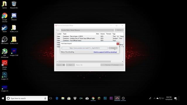Viewport: 187px width, 105px height.
Task: Show hidden system tray icons
Action: coord(155,98)
